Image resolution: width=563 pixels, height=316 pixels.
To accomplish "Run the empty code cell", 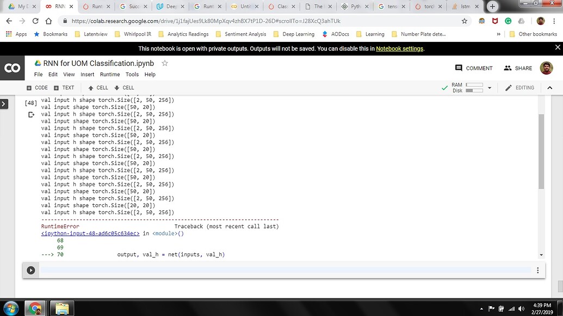I will pyautogui.click(x=31, y=270).
